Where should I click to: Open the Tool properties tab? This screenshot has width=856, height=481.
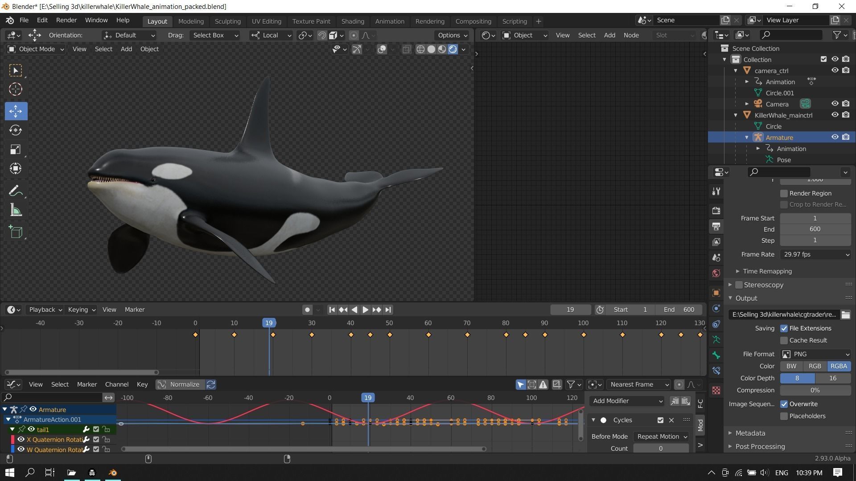coord(716,191)
